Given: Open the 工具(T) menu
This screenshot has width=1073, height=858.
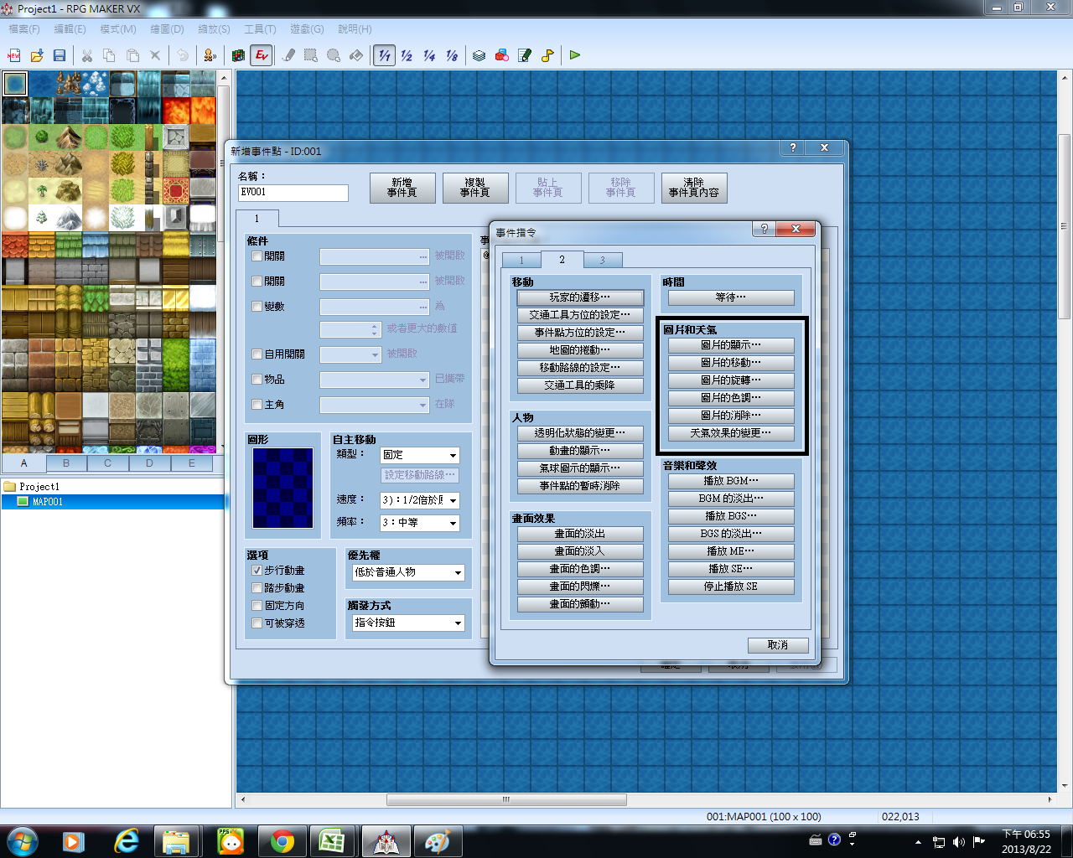Looking at the screenshot, I should (x=260, y=28).
